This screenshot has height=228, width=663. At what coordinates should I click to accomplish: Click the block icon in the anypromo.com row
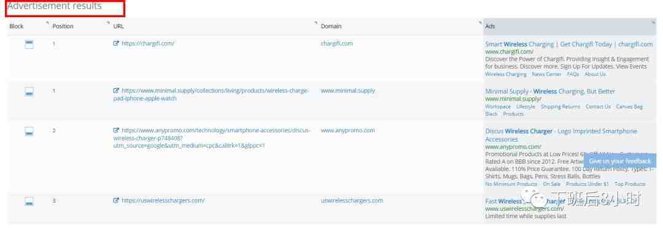click(29, 131)
